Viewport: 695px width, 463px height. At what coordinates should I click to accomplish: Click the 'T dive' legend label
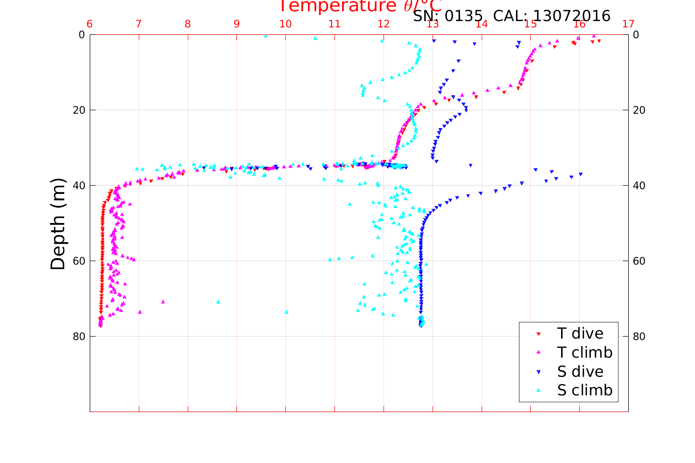click(580, 334)
